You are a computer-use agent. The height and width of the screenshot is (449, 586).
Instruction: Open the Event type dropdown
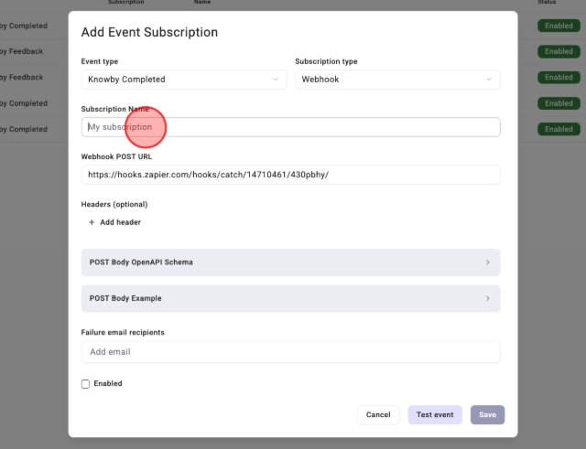point(184,80)
